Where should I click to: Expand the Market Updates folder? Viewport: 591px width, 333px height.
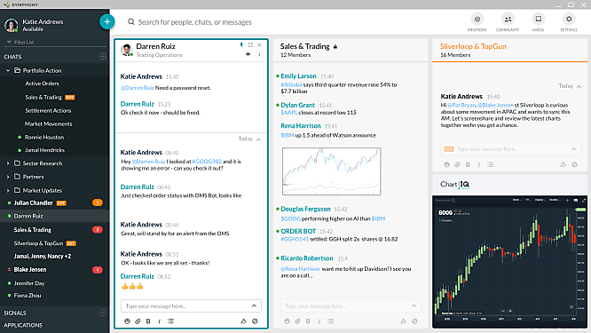tap(8, 190)
